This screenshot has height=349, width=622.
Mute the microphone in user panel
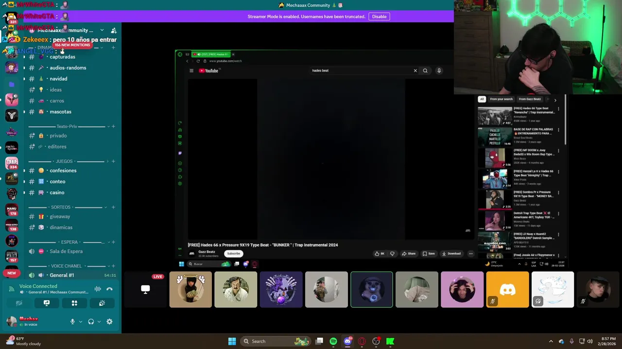tap(72, 321)
